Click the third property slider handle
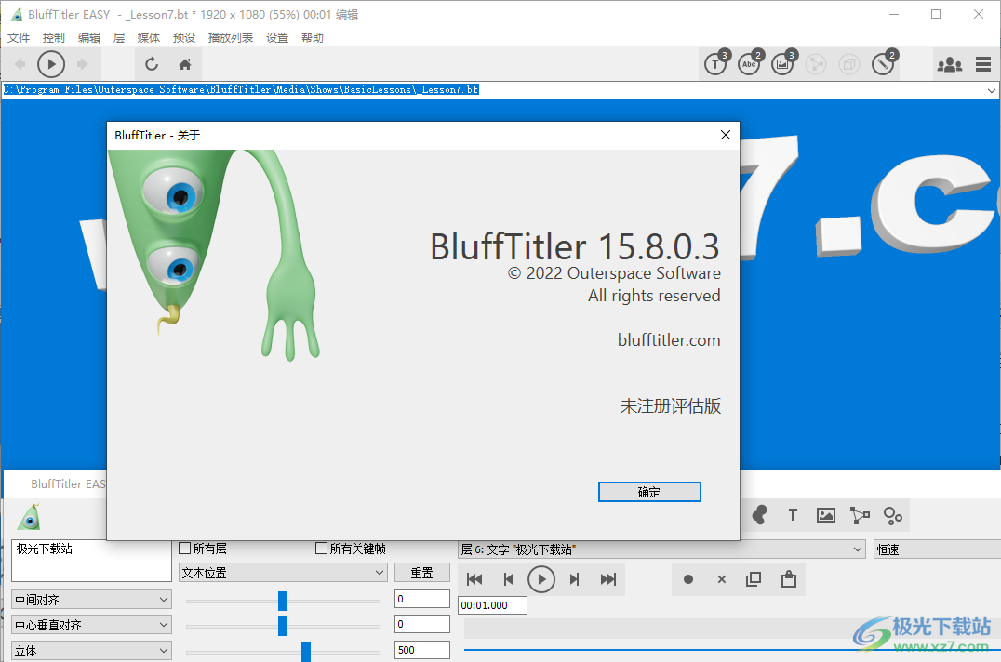 tap(306, 651)
